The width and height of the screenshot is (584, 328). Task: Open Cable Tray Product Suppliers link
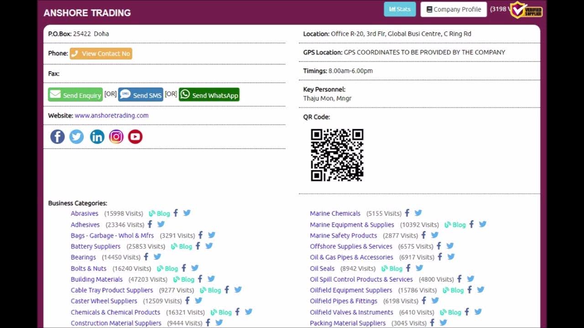click(112, 290)
